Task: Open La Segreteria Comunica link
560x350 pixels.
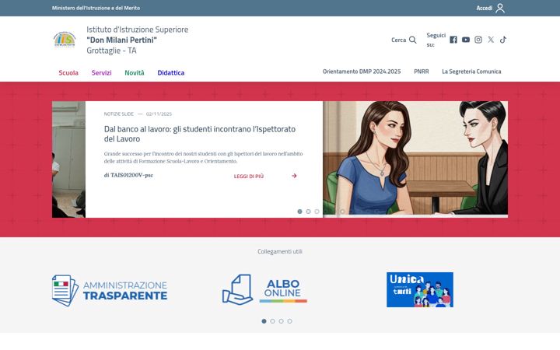Action: pos(471,72)
